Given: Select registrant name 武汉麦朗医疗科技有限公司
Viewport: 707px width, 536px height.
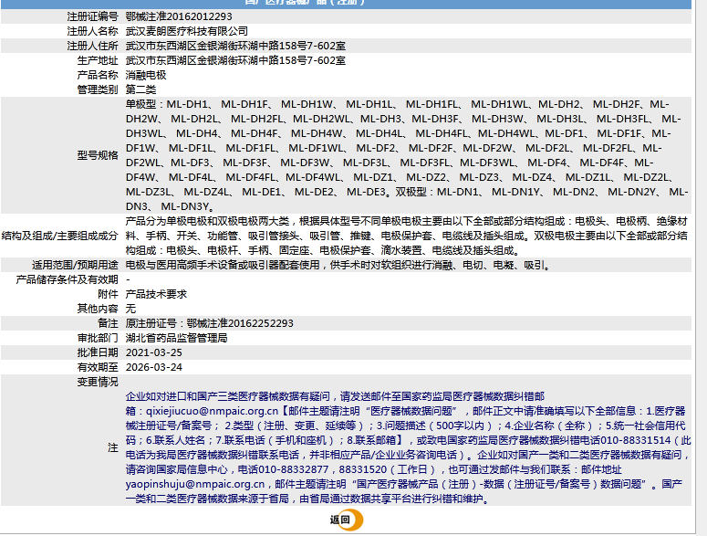Looking at the screenshot, I should tap(187, 31).
